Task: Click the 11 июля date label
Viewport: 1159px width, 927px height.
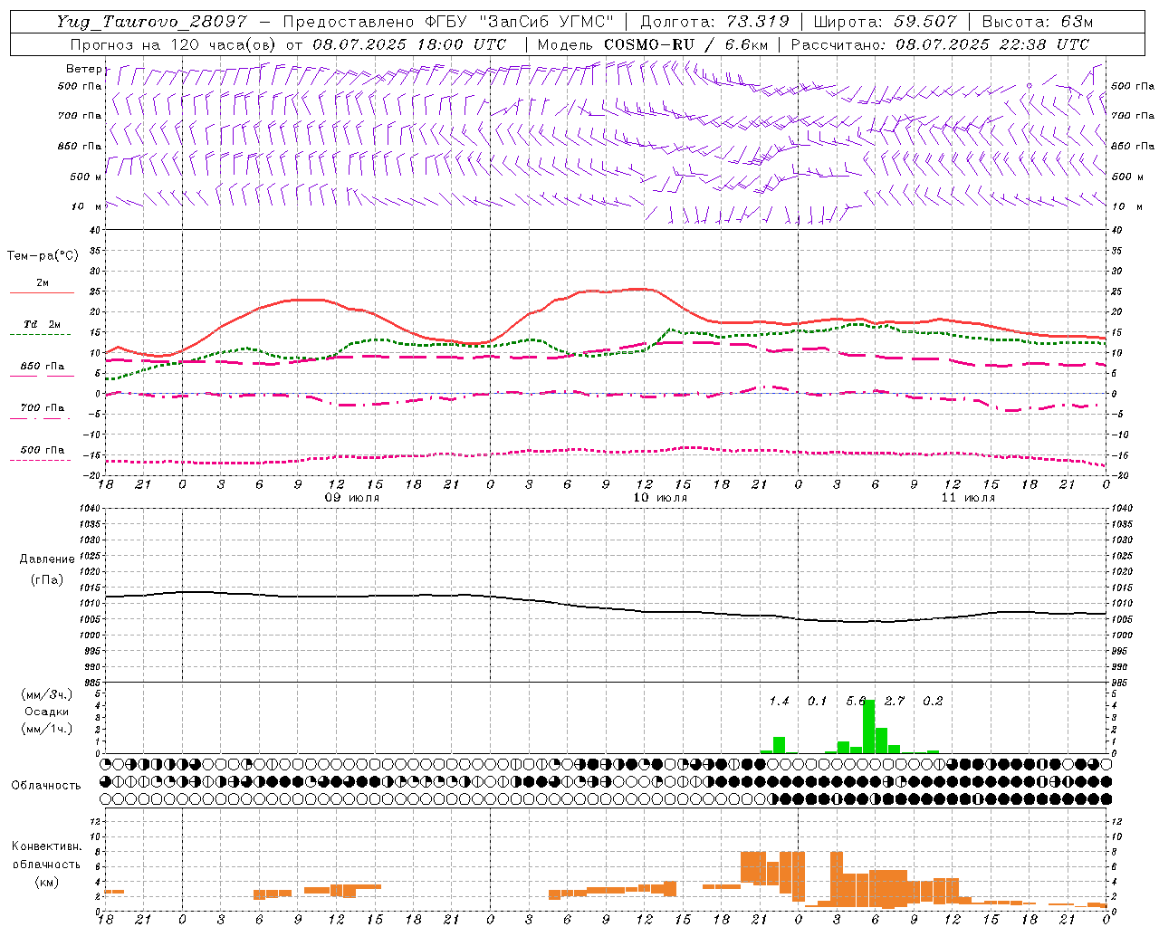Action: (x=968, y=498)
